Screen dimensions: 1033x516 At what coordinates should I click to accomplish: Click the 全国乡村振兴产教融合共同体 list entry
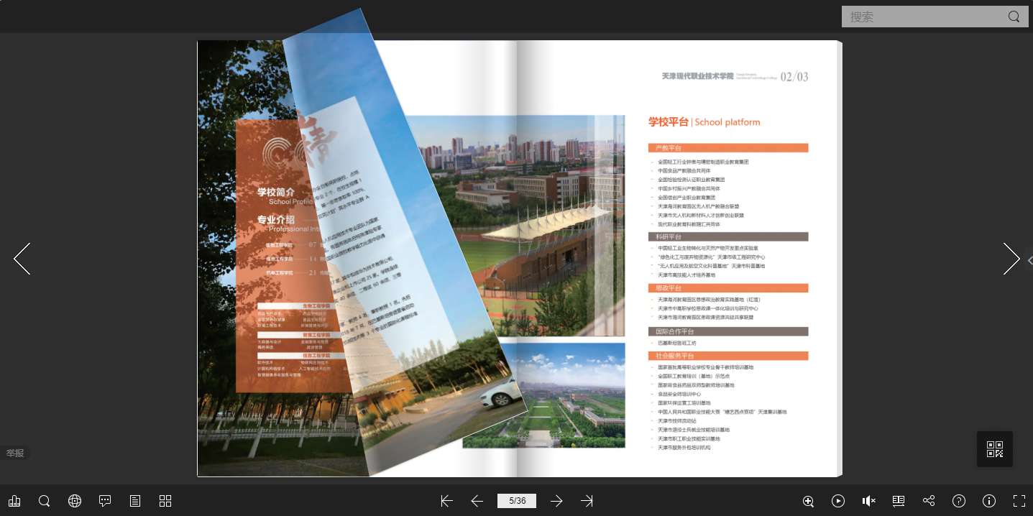pyautogui.click(x=689, y=188)
